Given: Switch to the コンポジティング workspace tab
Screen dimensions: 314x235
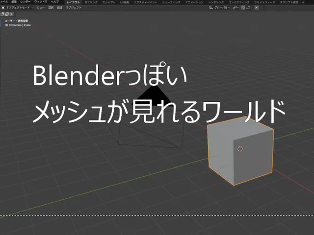Looking at the screenshot, I should point(239,2).
